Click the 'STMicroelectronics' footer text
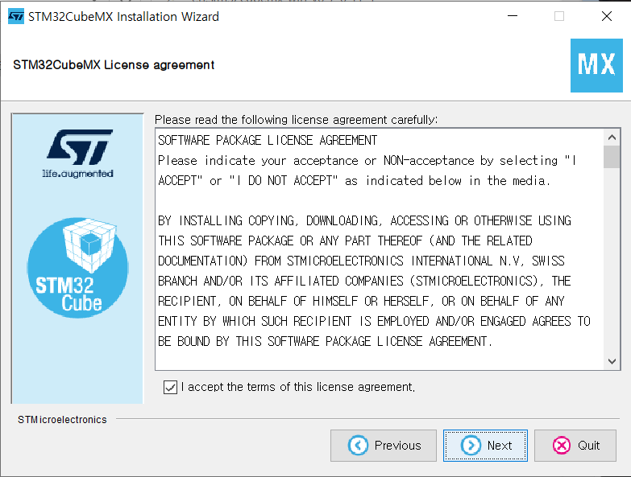Image resolution: width=631 pixels, height=477 pixels. tap(62, 420)
